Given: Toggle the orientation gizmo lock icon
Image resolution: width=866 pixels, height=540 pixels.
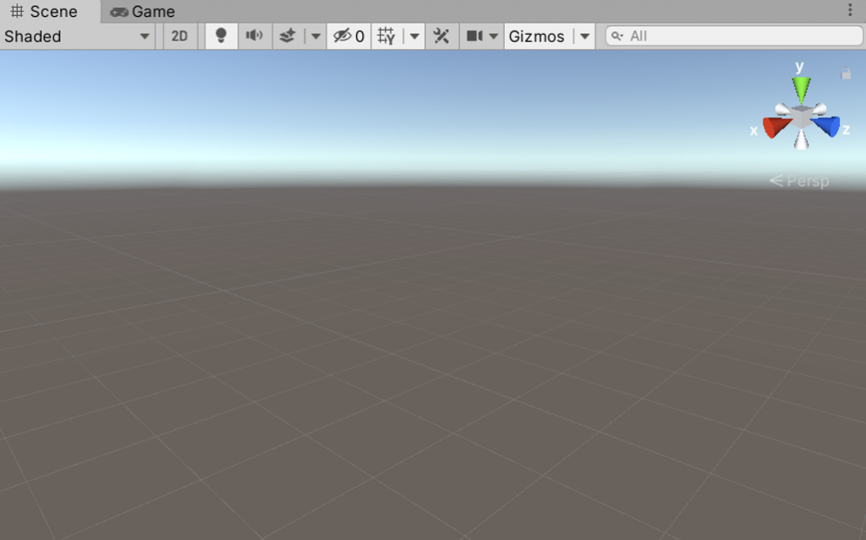Looking at the screenshot, I should (846, 73).
